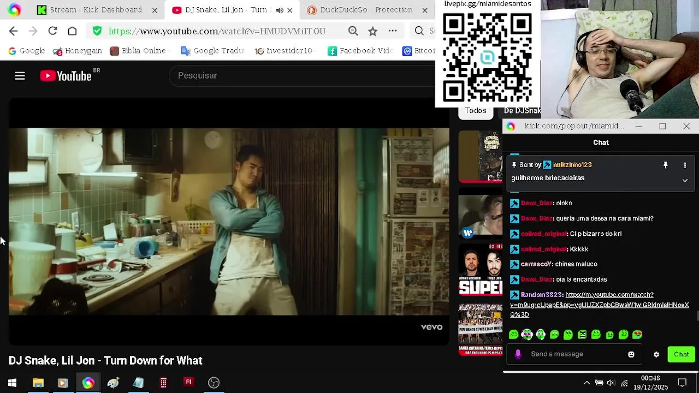Open the Google Tradutor bookmark
The image size is (699, 393).
coord(212,51)
